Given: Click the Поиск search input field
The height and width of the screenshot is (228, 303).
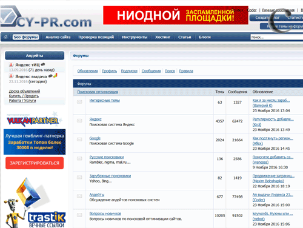Looking at the screenshot, I should (x=277, y=37).
